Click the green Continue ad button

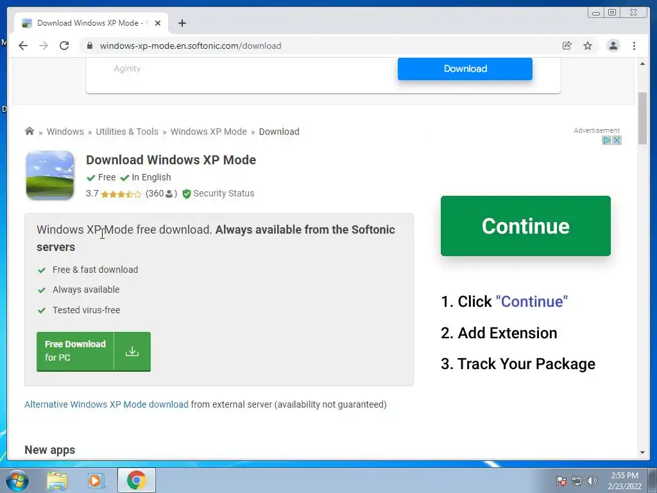(x=525, y=226)
